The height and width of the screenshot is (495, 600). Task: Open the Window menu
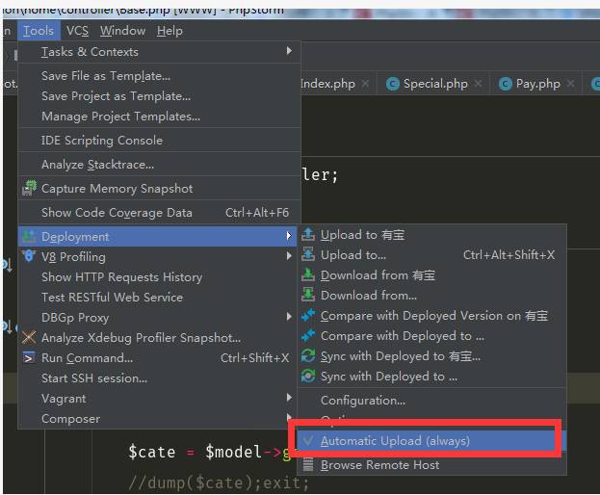click(x=123, y=31)
